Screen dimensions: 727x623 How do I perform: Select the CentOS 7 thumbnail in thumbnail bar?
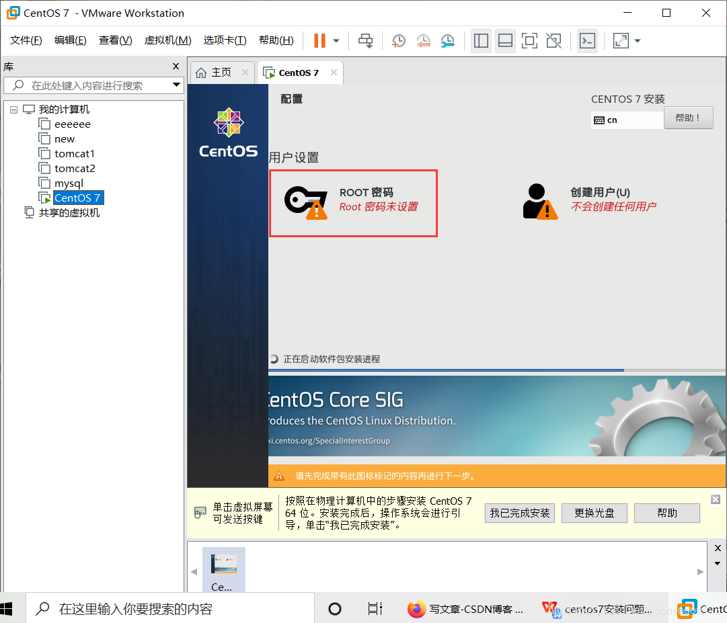click(224, 570)
